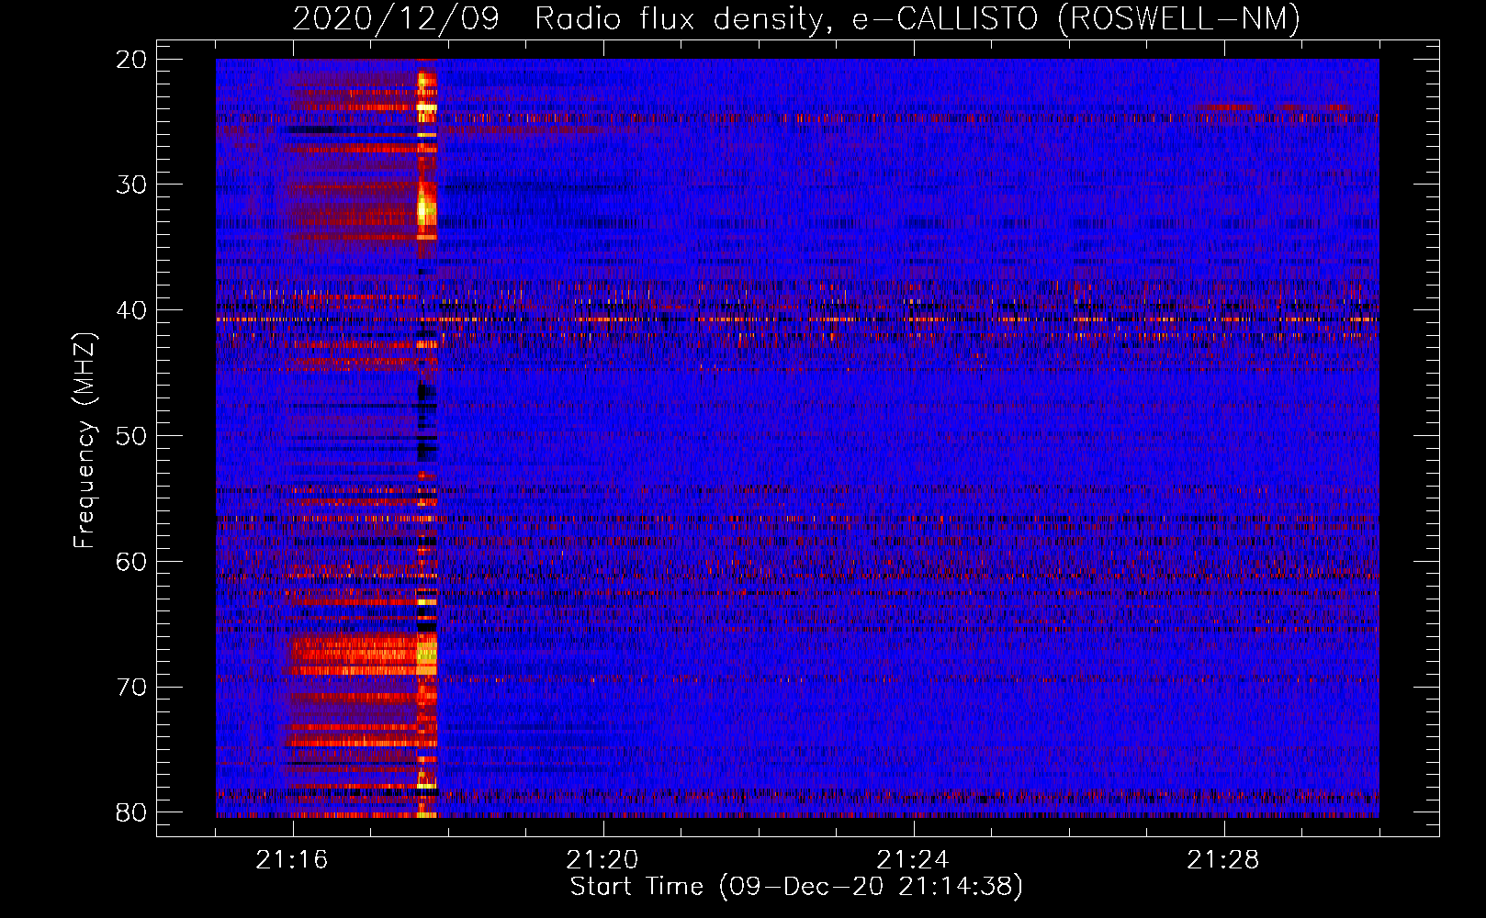1486x918 pixels.
Task: Click the 21:20 time tick label
Action: pos(602,860)
